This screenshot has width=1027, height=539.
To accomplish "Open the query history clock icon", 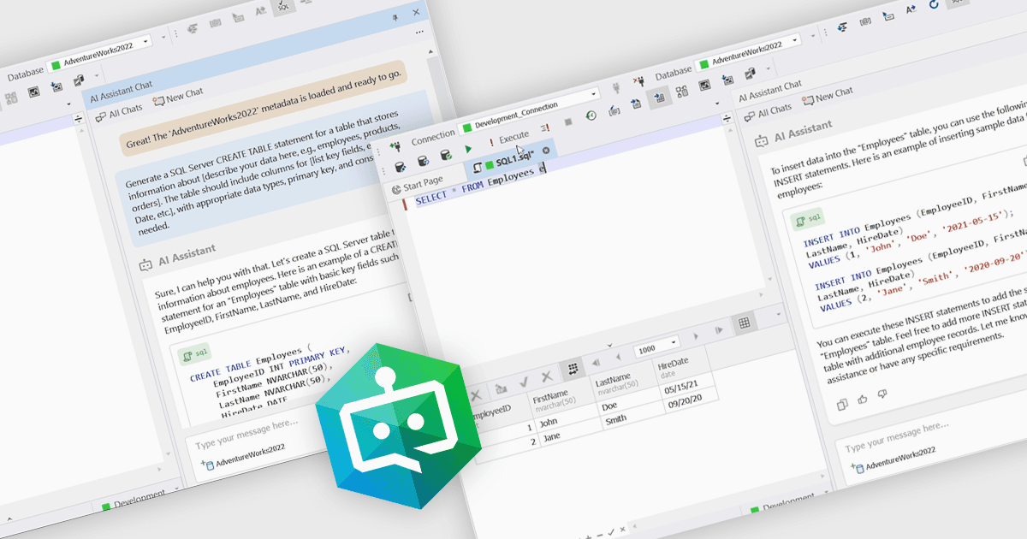I will (591, 115).
